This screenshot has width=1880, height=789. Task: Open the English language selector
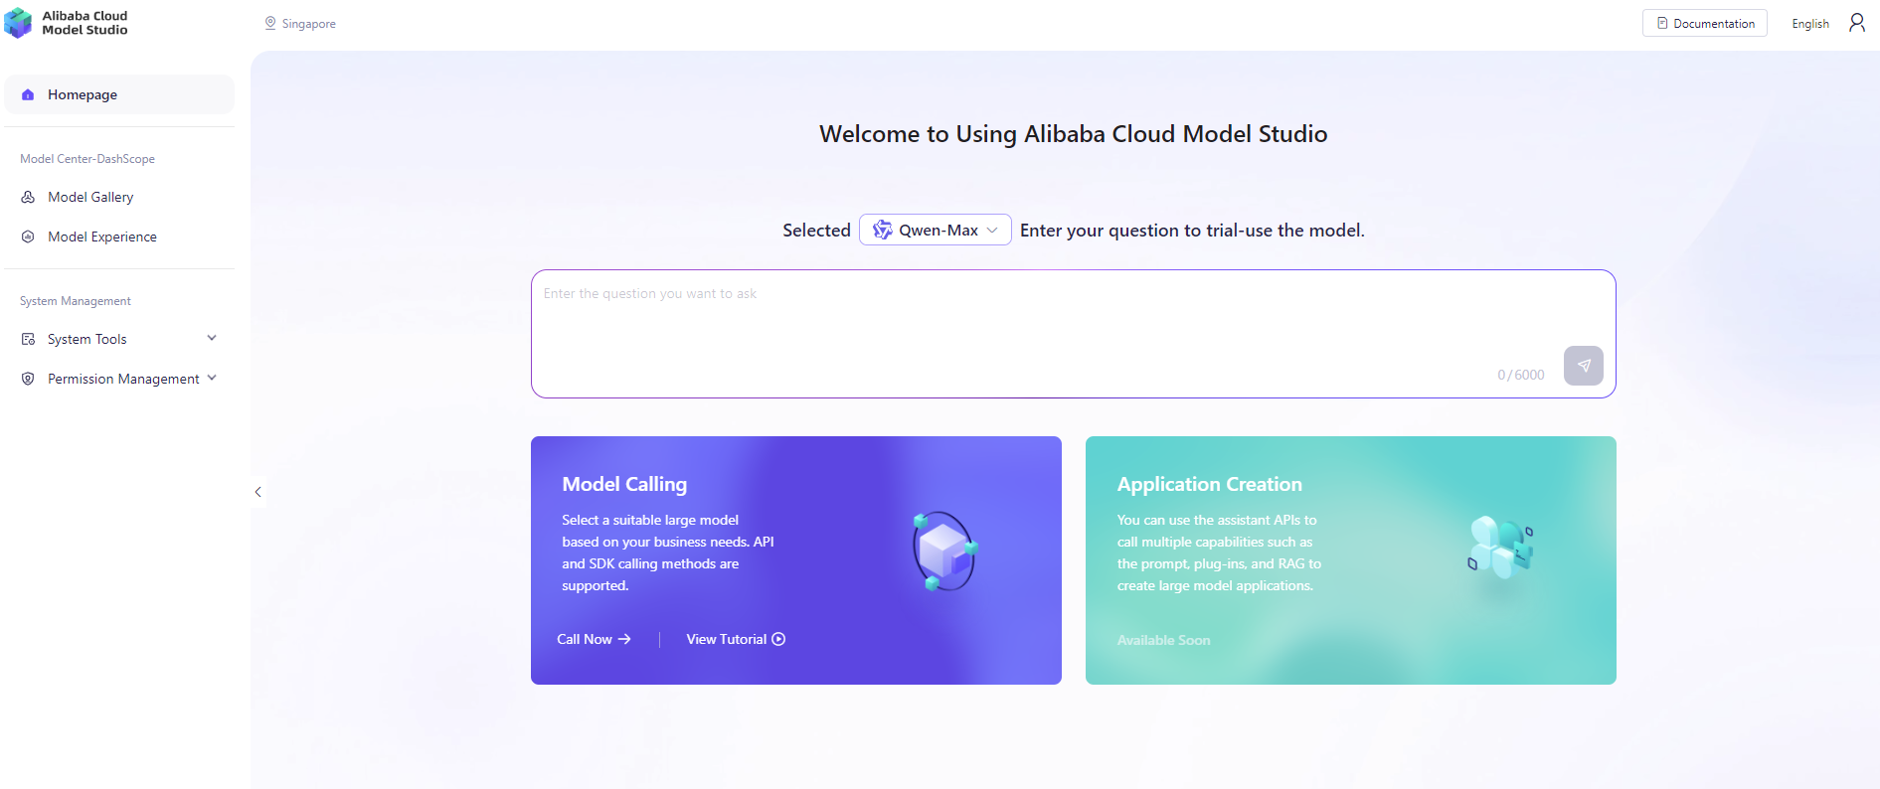(1810, 24)
